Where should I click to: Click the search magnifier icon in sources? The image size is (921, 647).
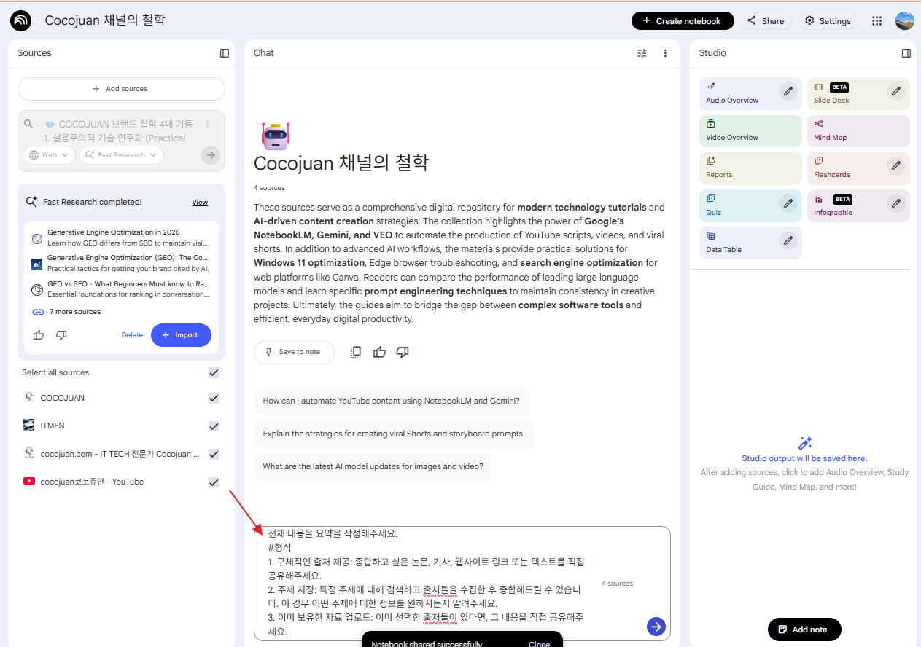[29, 125]
